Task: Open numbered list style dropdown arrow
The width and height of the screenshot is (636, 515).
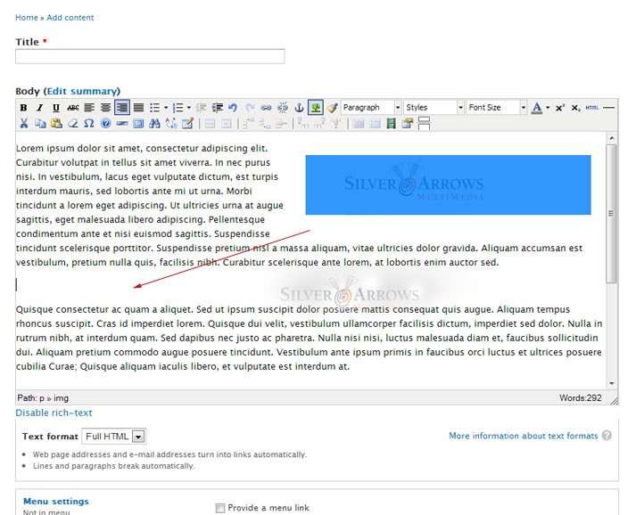Action: [x=189, y=108]
